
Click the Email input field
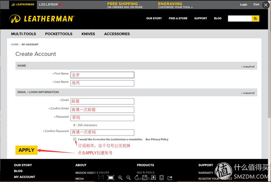coord(103,101)
